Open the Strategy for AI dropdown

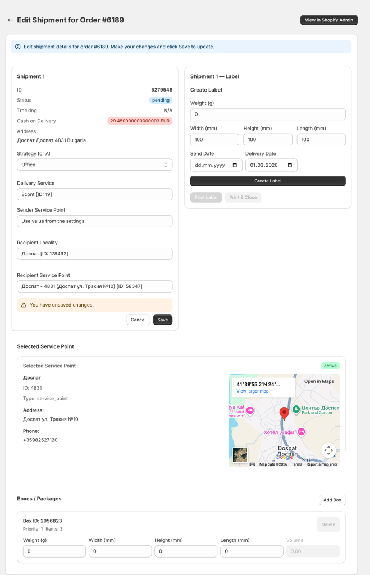coord(94,165)
